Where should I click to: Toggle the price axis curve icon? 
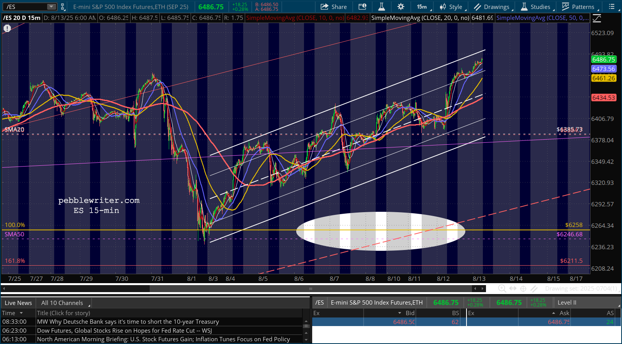[x=597, y=18]
